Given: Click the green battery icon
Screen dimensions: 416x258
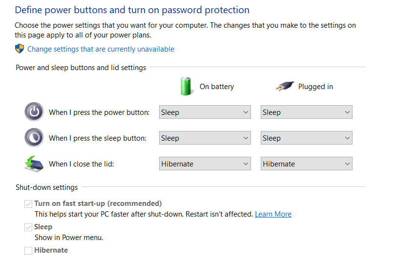Looking at the screenshot, I should [x=186, y=86].
